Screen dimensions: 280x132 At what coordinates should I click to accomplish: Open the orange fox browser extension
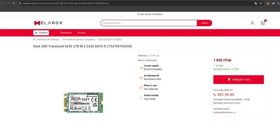(268, 3)
